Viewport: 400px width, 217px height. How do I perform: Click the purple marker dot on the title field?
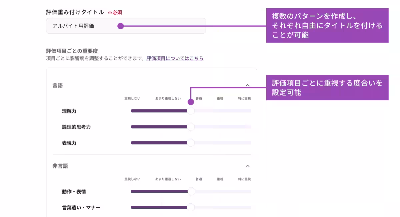click(x=121, y=26)
